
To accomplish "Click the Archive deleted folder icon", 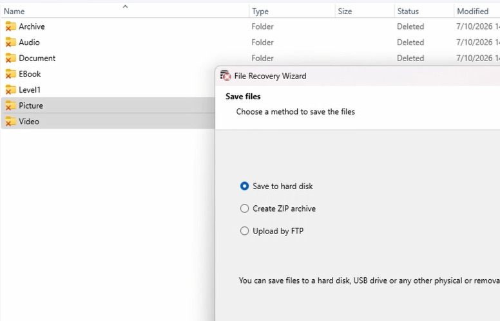I will (x=10, y=26).
